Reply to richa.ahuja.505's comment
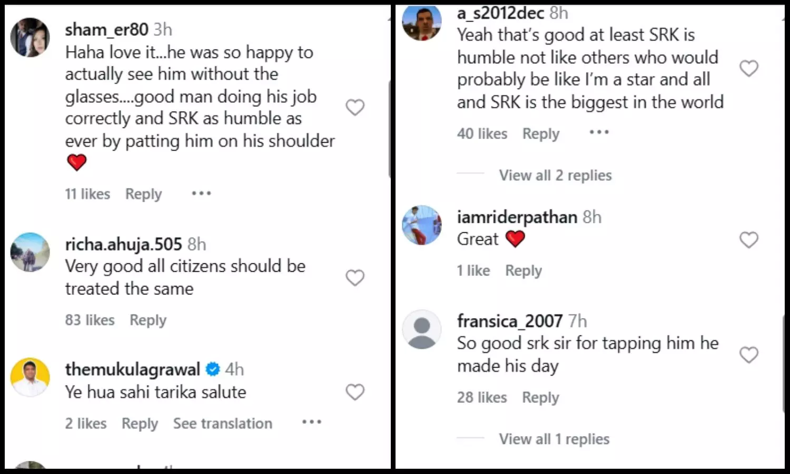This screenshot has height=474, width=790. pyautogui.click(x=148, y=320)
